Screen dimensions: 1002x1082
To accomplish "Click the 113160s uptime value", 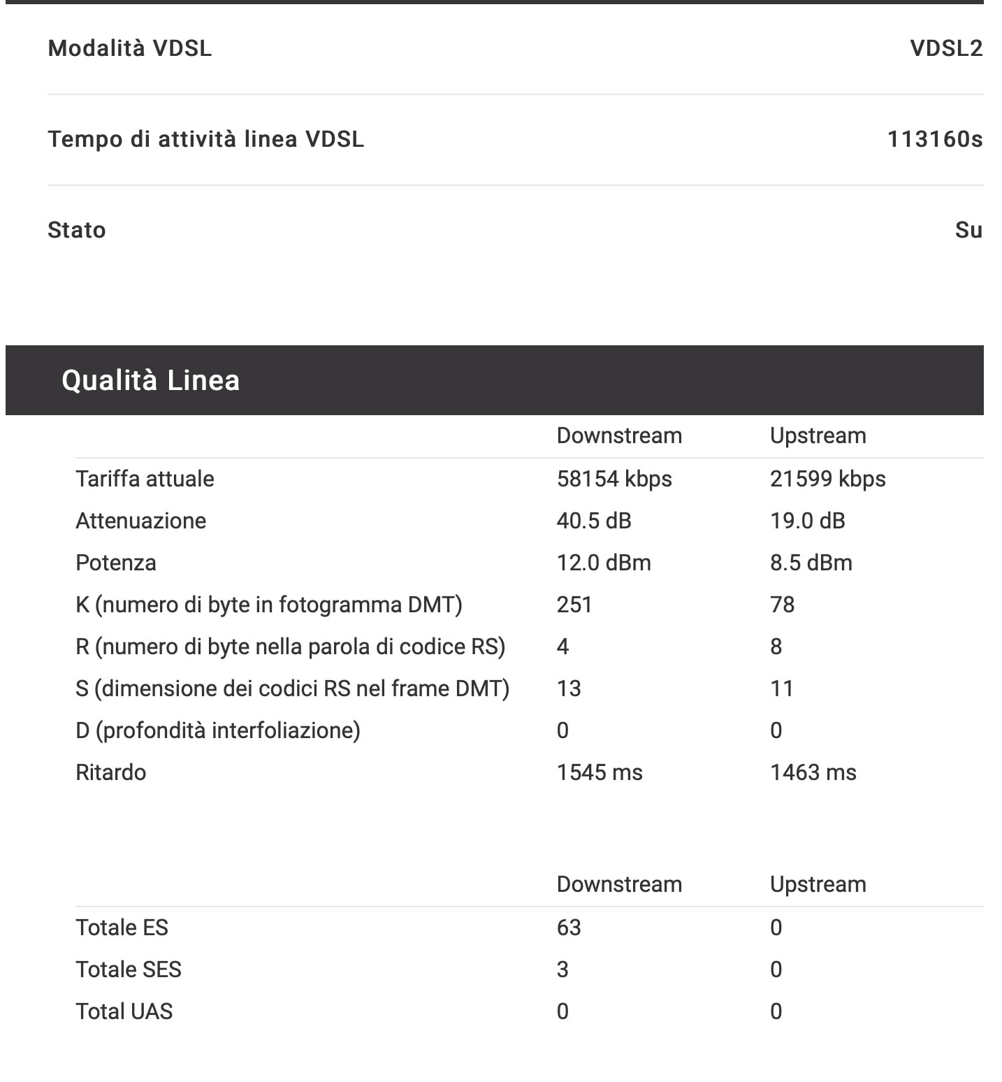I will [935, 139].
